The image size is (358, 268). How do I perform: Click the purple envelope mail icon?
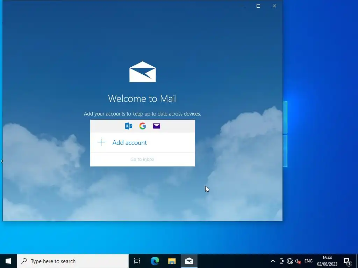coord(157,126)
